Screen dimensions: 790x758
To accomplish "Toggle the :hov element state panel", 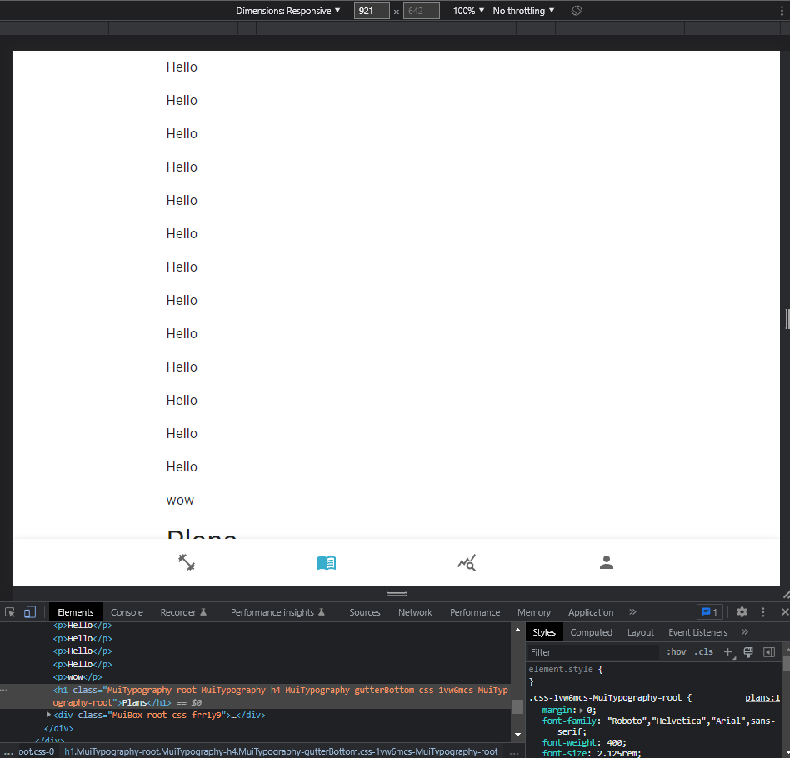I will click(676, 651).
